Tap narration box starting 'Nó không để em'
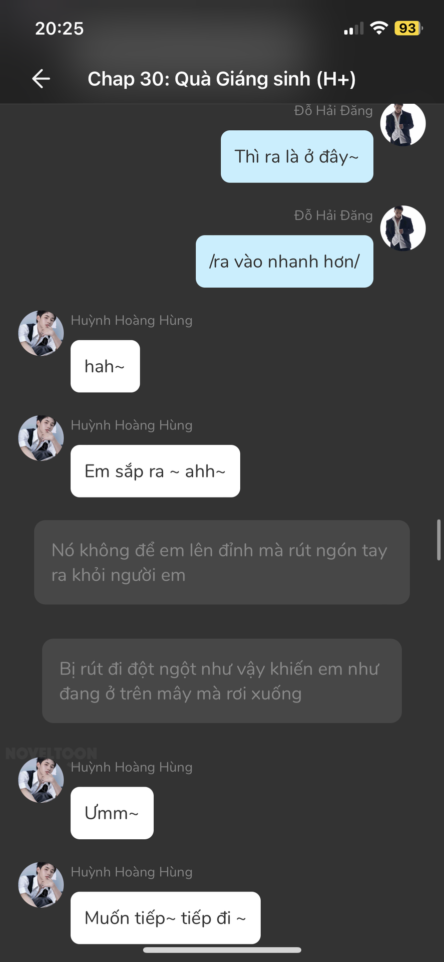This screenshot has width=444, height=962. coord(222,562)
